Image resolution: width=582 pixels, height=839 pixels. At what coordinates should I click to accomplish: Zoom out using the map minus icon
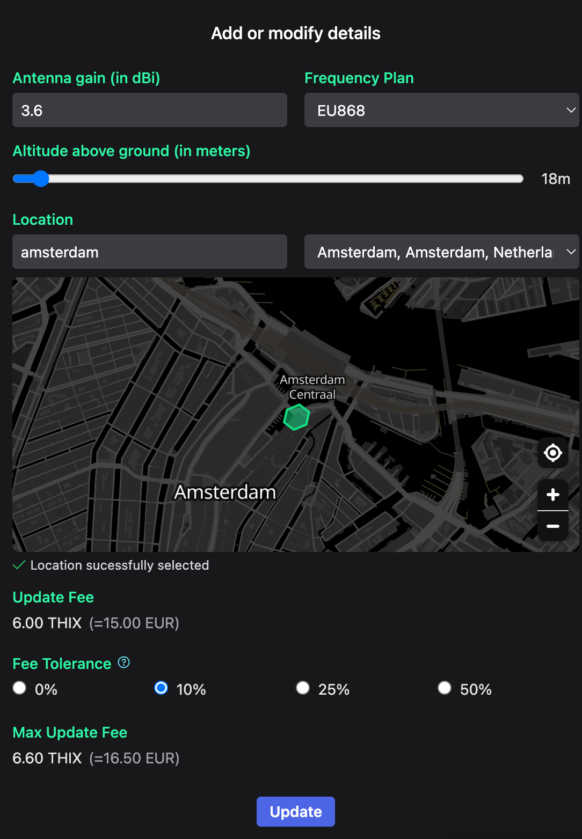[552, 526]
